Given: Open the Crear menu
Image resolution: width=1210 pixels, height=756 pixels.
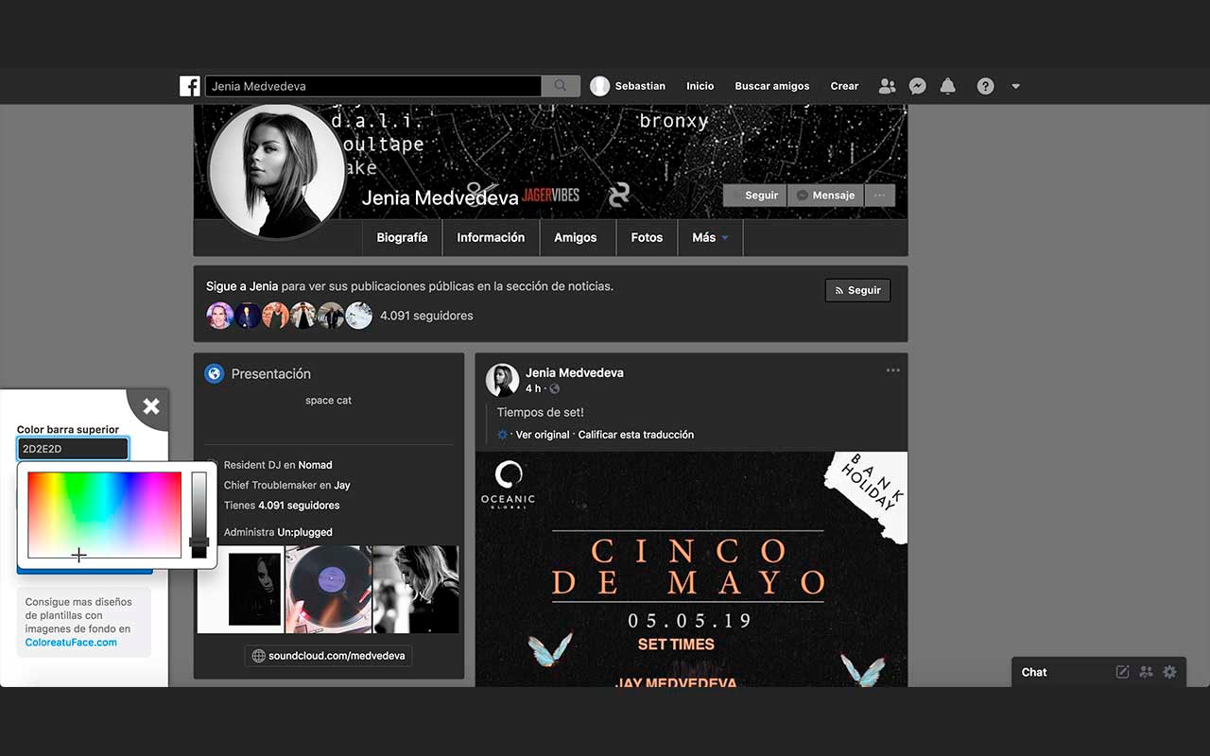Looking at the screenshot, I should pyautogui.click(x=844, y=86).
